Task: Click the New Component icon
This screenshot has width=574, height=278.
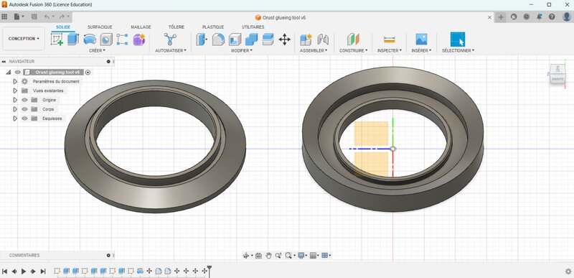Action: tap(306, 40)
